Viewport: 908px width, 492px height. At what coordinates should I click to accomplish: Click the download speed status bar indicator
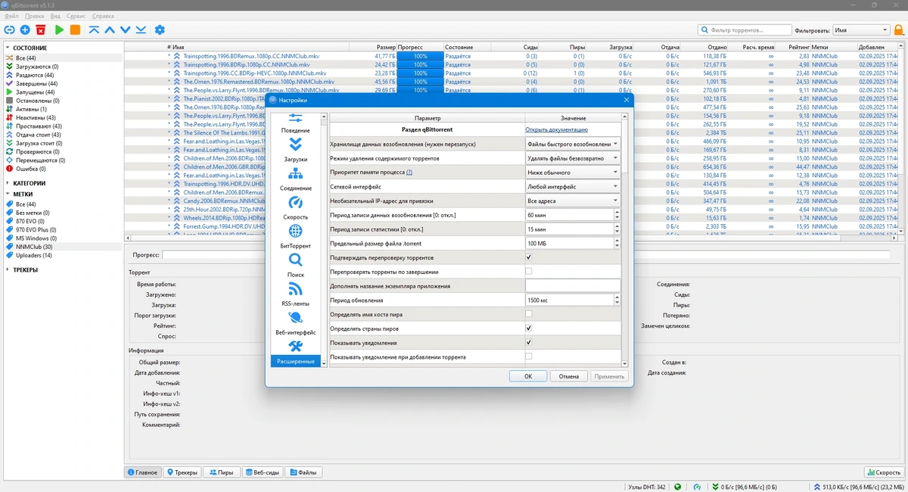[x=745, y=487]
